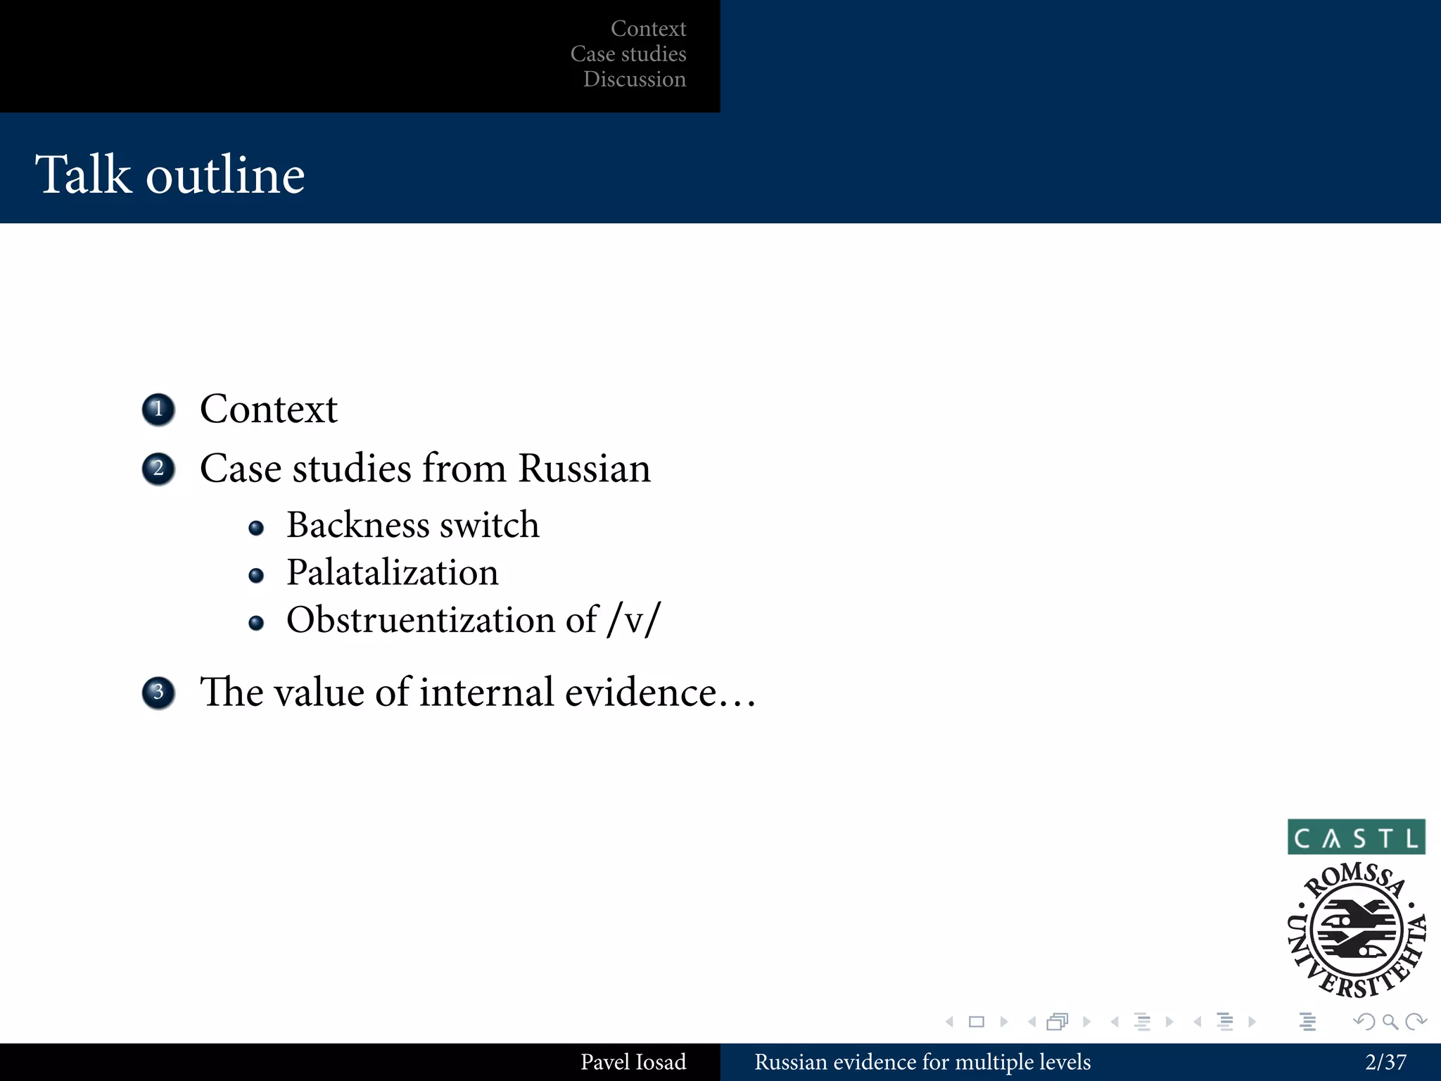Jump to next section arrow

click(x=1252, y=1022)
